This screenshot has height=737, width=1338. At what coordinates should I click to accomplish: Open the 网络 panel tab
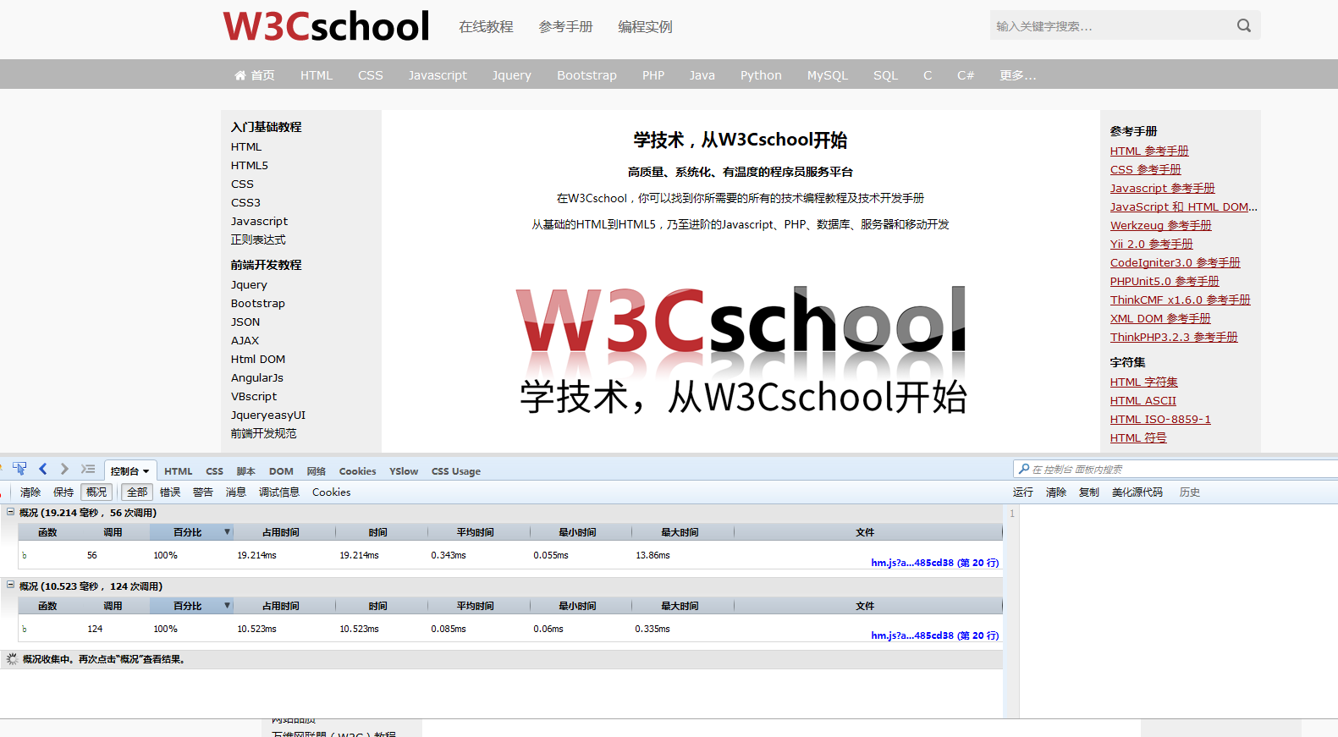317,471
